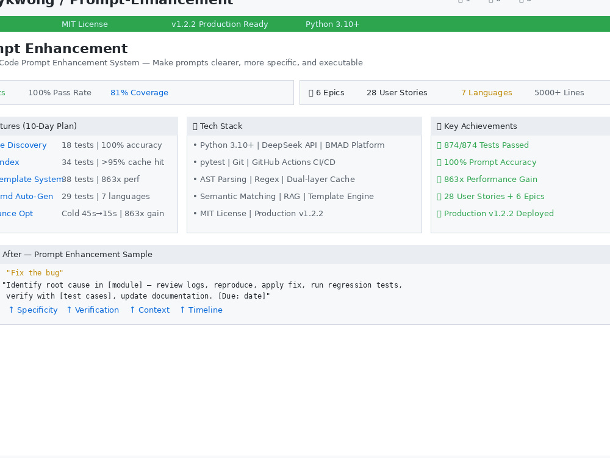Click the MIT License badge
The image size is (610, 458).
(84, 24)
